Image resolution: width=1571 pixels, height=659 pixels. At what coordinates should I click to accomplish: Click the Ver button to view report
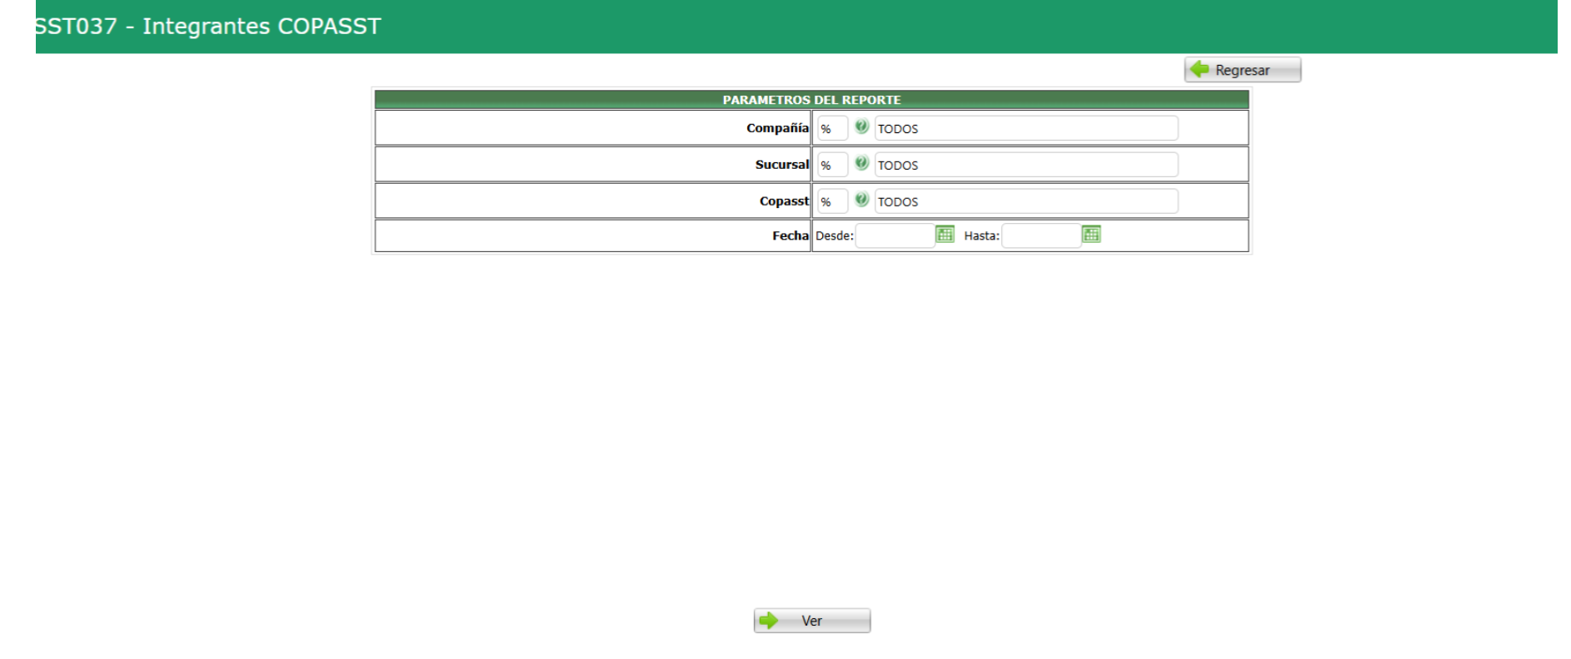pos(812,621)
